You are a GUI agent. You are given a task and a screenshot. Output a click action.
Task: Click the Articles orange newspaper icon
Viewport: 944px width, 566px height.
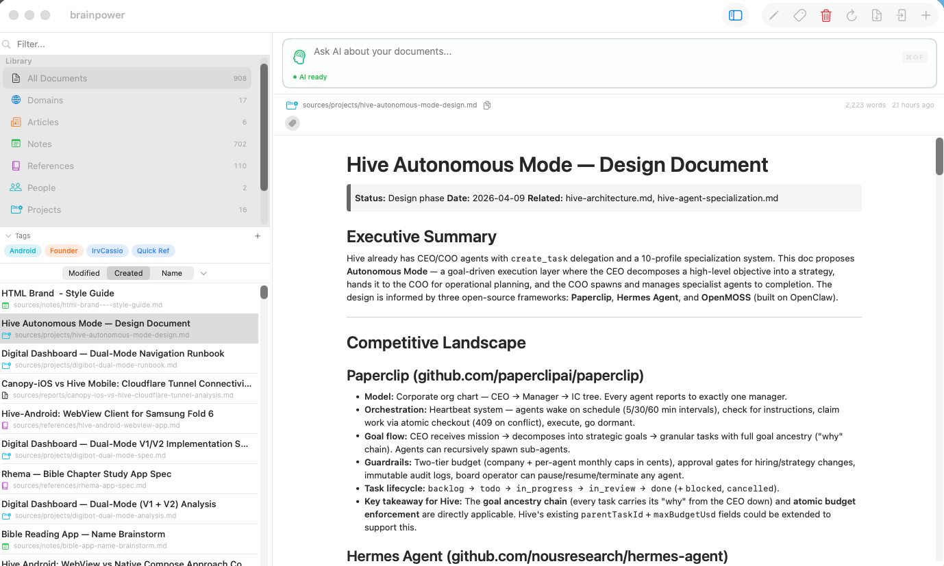[x=16, y=122]
